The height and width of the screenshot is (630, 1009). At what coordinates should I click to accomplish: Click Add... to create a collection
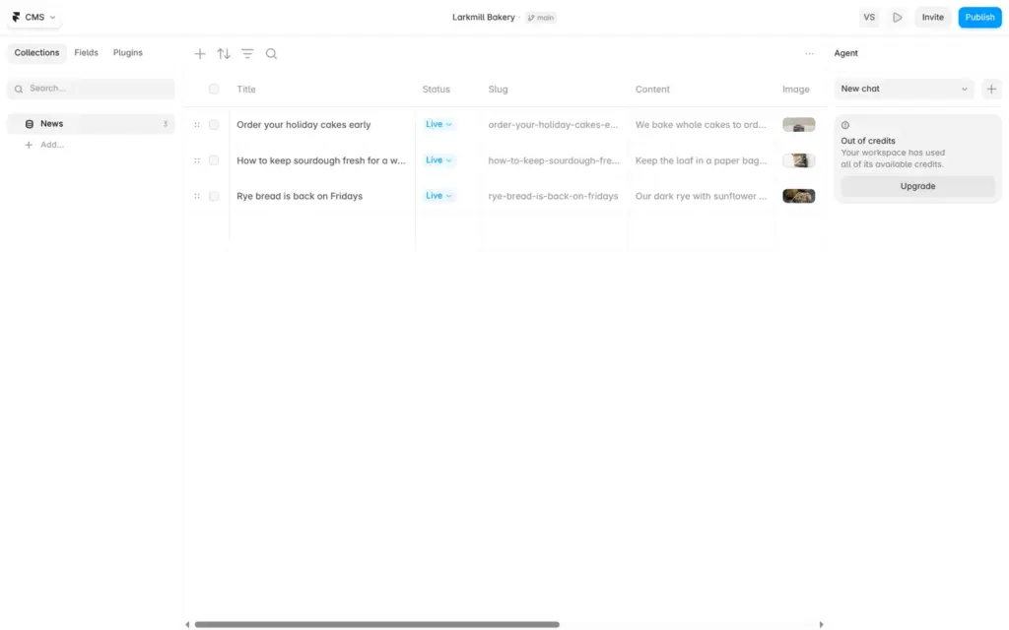(x=52, y=146)
